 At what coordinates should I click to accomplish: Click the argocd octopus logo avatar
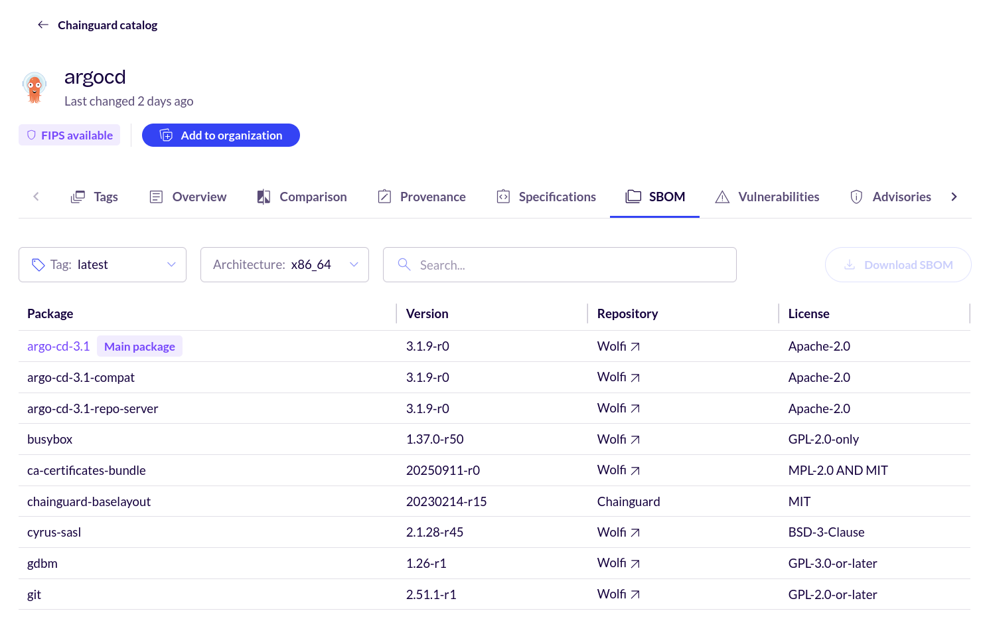[x=34, y=87]
